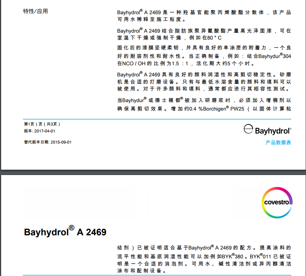
Task: Click the 特性/应用 section heading
Action: 36,11
